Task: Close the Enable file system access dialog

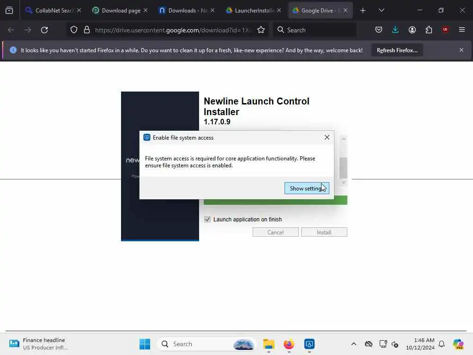Action: [327, 138]
